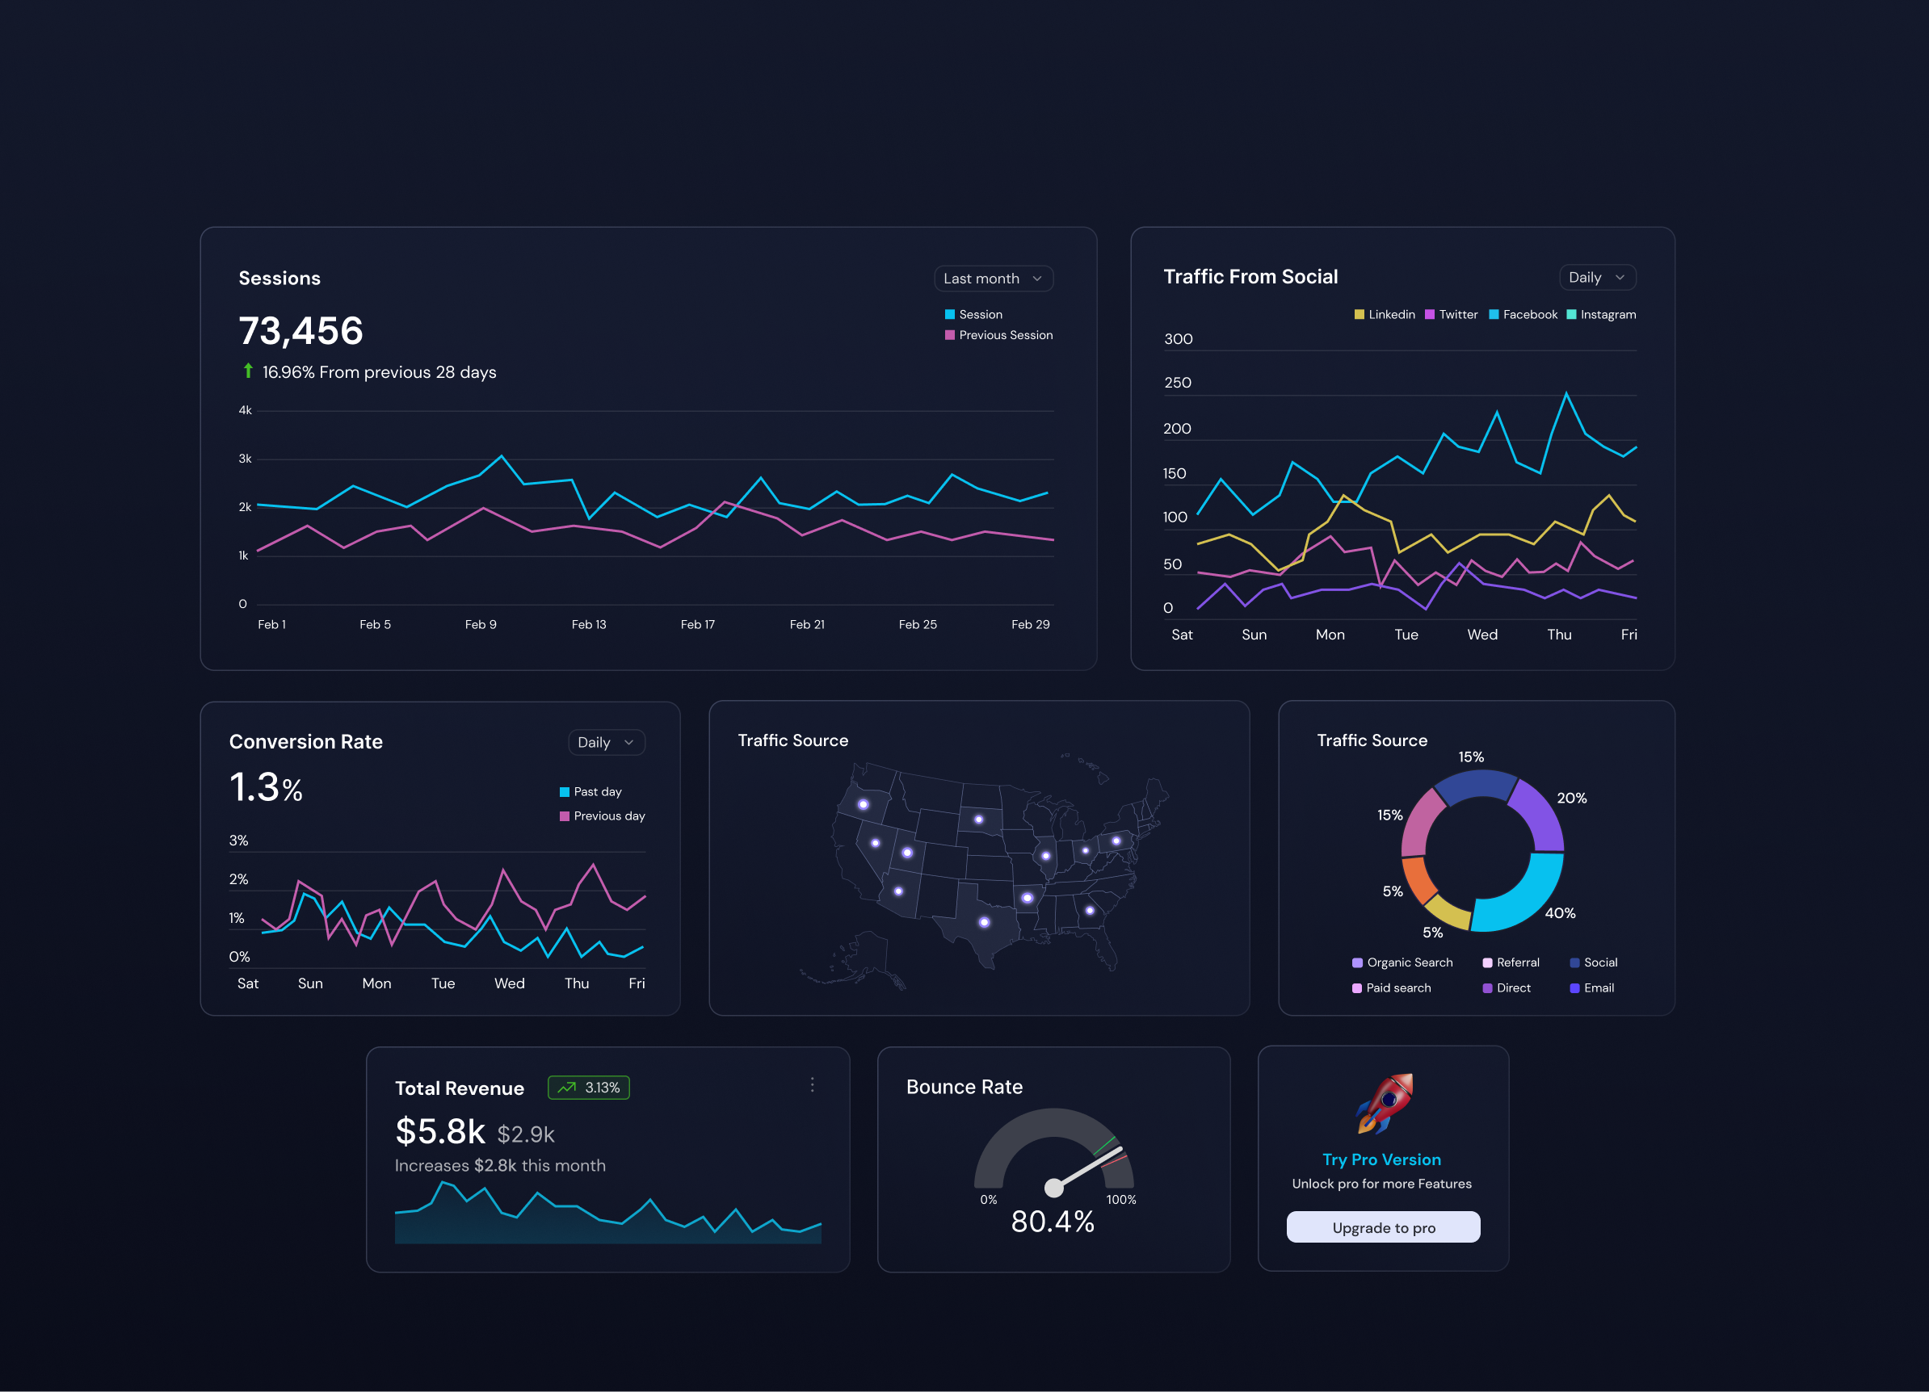Click the Feb 13 axis label

click(x=589, y=624)
